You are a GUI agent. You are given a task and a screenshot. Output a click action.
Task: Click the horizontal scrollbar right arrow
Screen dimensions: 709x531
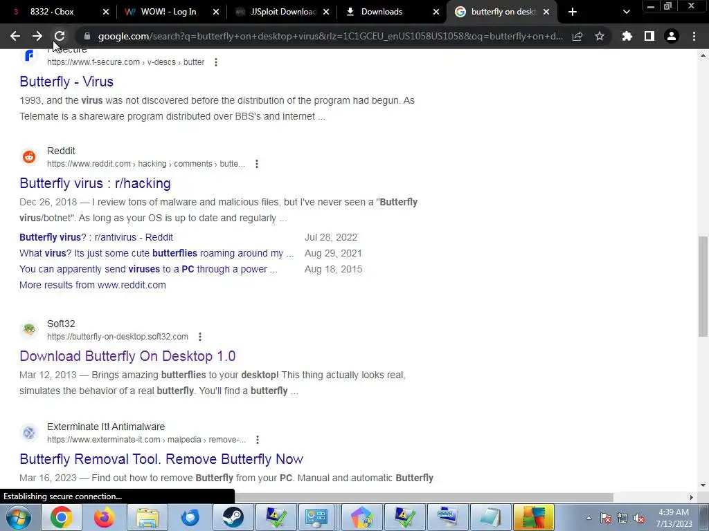[x=692, y=497]
